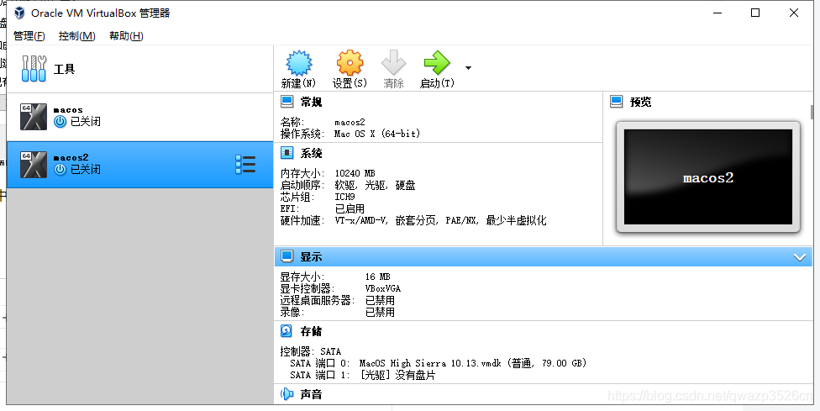Image resolution: width=820 pixels, height=411 pixels.
Task: Click the details pane vertical scrollbar
Action: 812,112
